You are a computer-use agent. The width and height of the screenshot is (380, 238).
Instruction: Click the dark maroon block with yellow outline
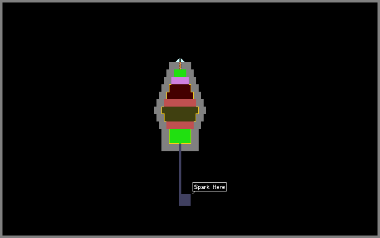(x=180, y=92)
